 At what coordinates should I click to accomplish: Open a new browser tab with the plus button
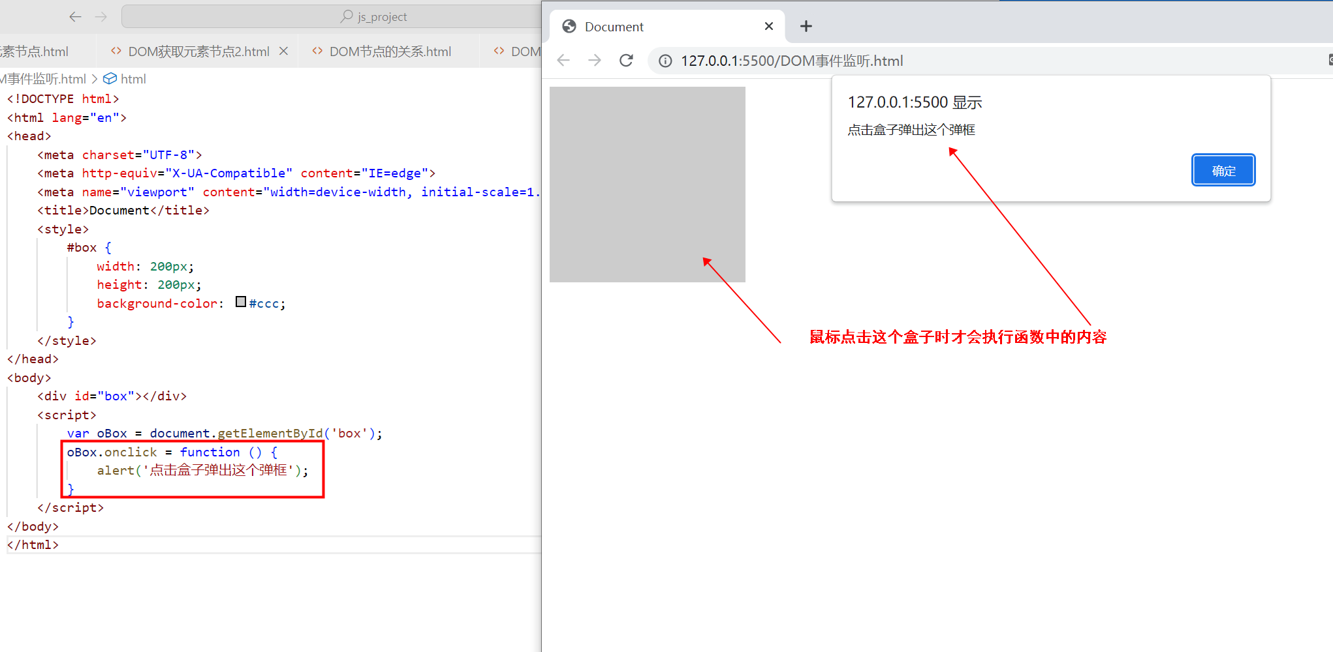click(806, 26)
